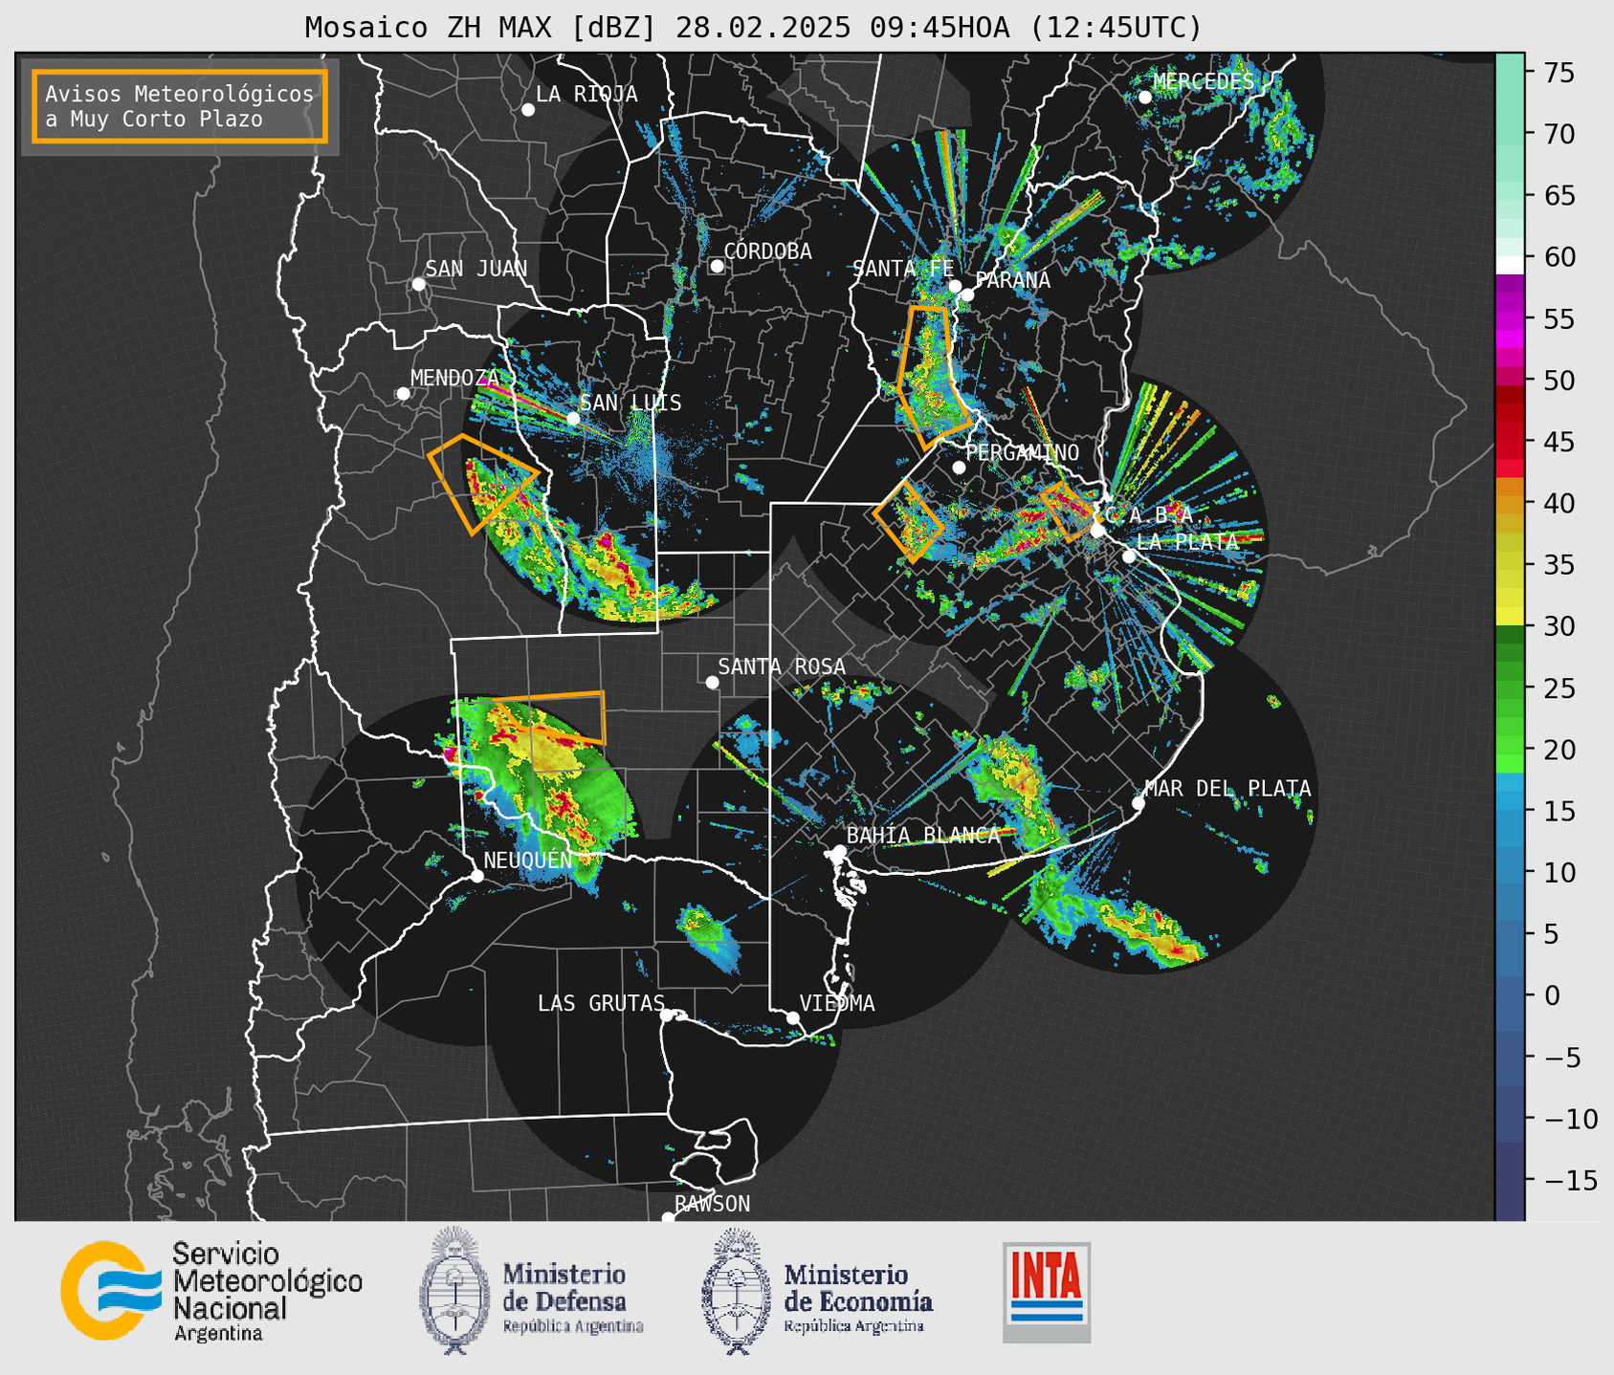Select the LA RIOJA city marker
This screenshot has width=1614, height=1375.
click(x=528, y=110)
